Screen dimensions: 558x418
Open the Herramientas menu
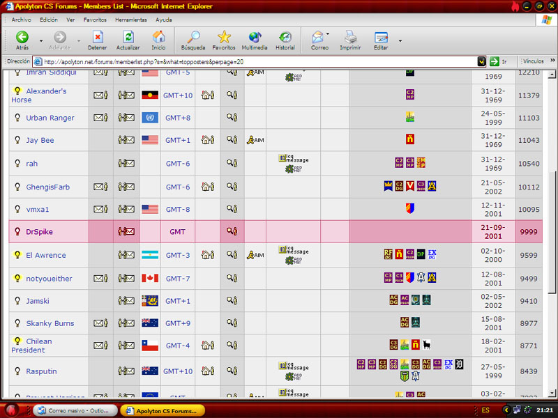(x=131, y=20)
